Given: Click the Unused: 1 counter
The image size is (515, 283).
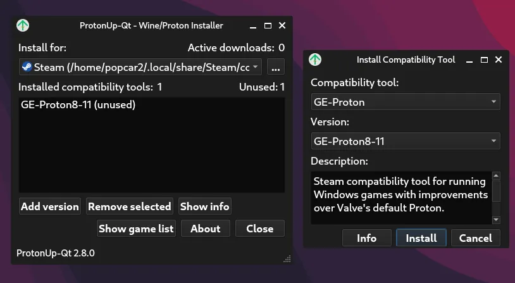Looking at the screenshot, I should (262, 87).
